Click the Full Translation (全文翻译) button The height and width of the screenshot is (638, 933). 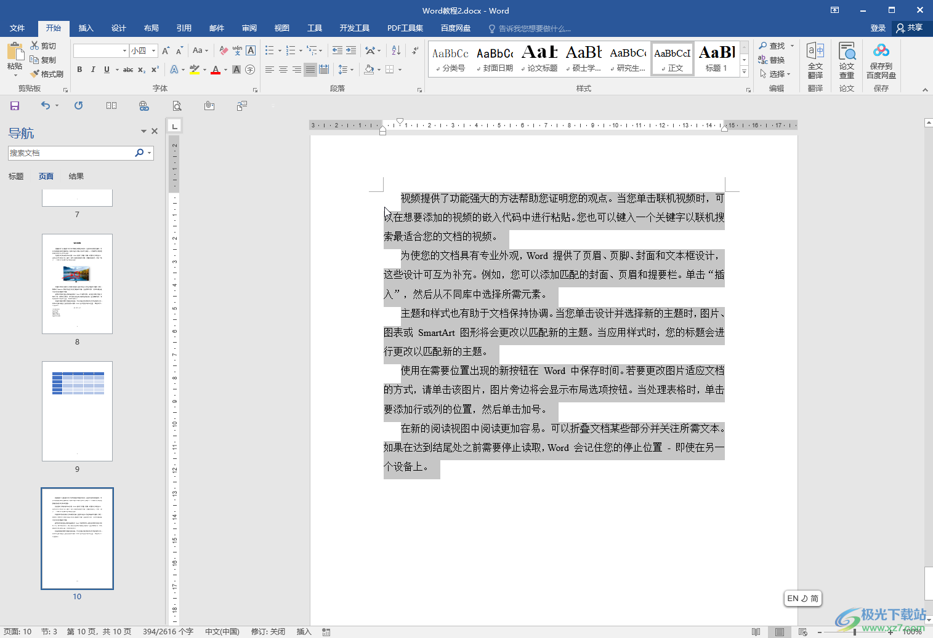[815, 61]
